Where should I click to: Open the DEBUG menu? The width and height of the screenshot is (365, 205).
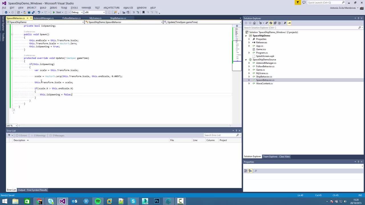(x=53, y=8)
